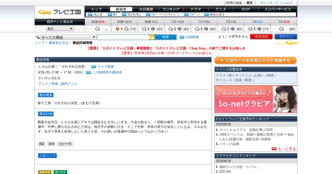332x174 pixels.
Task: Open the 東京 region dropdown
Action: [60, 29]
